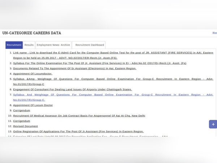
Task: Open Syllabus for Jr. Assistant Fire Services link
Action: [x=100, y=63]
